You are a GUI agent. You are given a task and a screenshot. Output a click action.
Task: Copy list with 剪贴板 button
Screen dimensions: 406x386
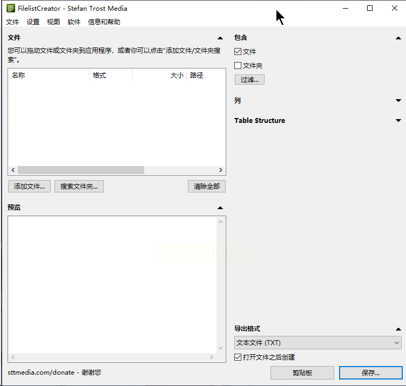[x=302, y=373]
